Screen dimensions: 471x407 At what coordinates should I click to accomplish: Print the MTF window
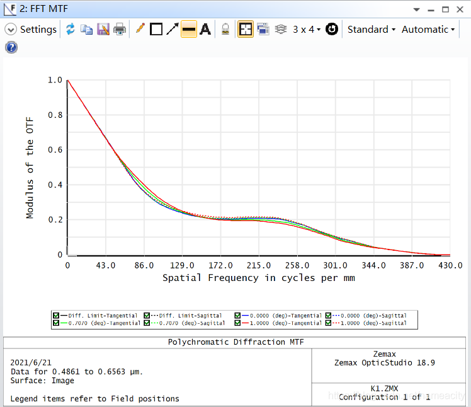120,30
